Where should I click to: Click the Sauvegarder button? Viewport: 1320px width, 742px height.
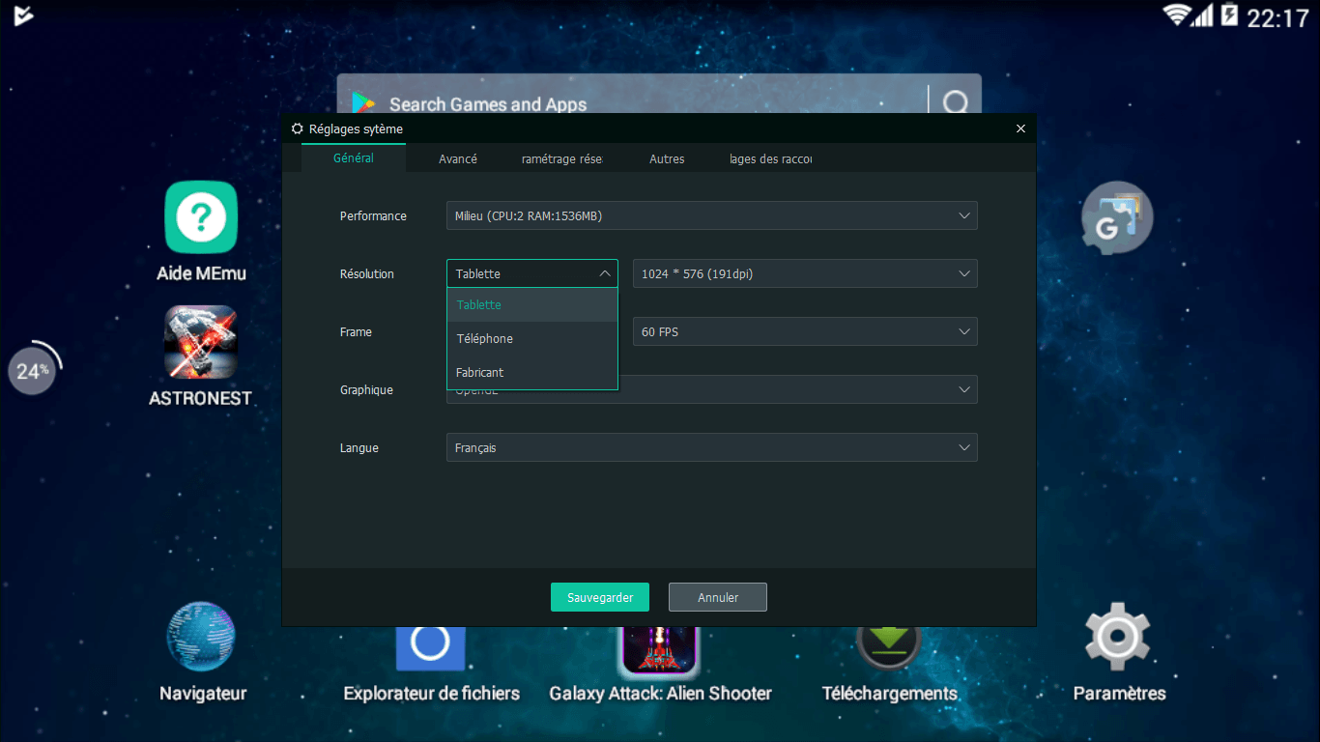[599, 597]
